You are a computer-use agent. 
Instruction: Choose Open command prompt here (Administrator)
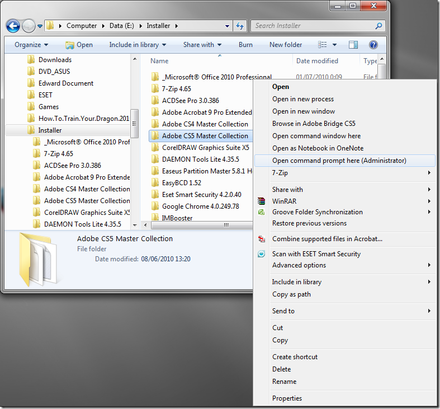click(x=345, y=161)
